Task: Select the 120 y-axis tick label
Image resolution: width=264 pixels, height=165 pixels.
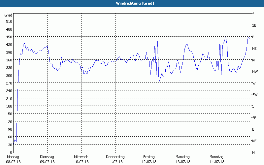Action: [x=9, y=121]
